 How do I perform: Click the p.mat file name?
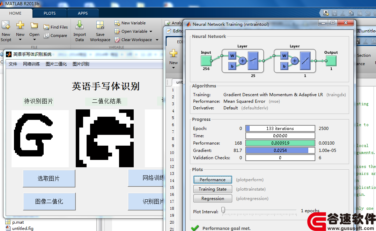click(18, 222)
